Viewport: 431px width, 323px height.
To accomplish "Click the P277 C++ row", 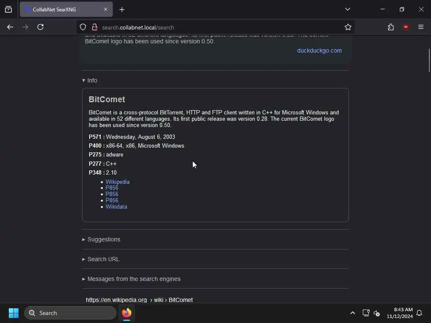I will [x=103, y=164].
